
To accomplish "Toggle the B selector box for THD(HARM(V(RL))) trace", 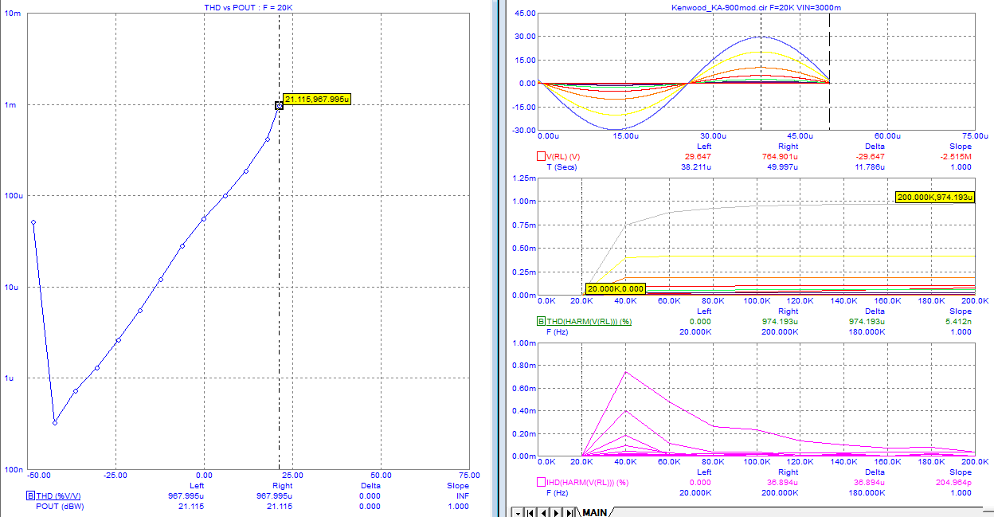I will click(541, 321).
